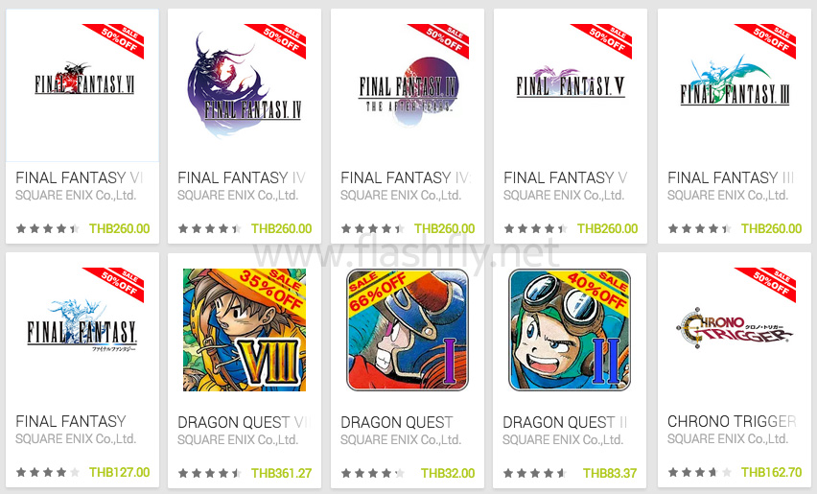817x494 pixels.
Task: Open the FINAL FANTASY IV logo icon
Action: coord(245,85)
